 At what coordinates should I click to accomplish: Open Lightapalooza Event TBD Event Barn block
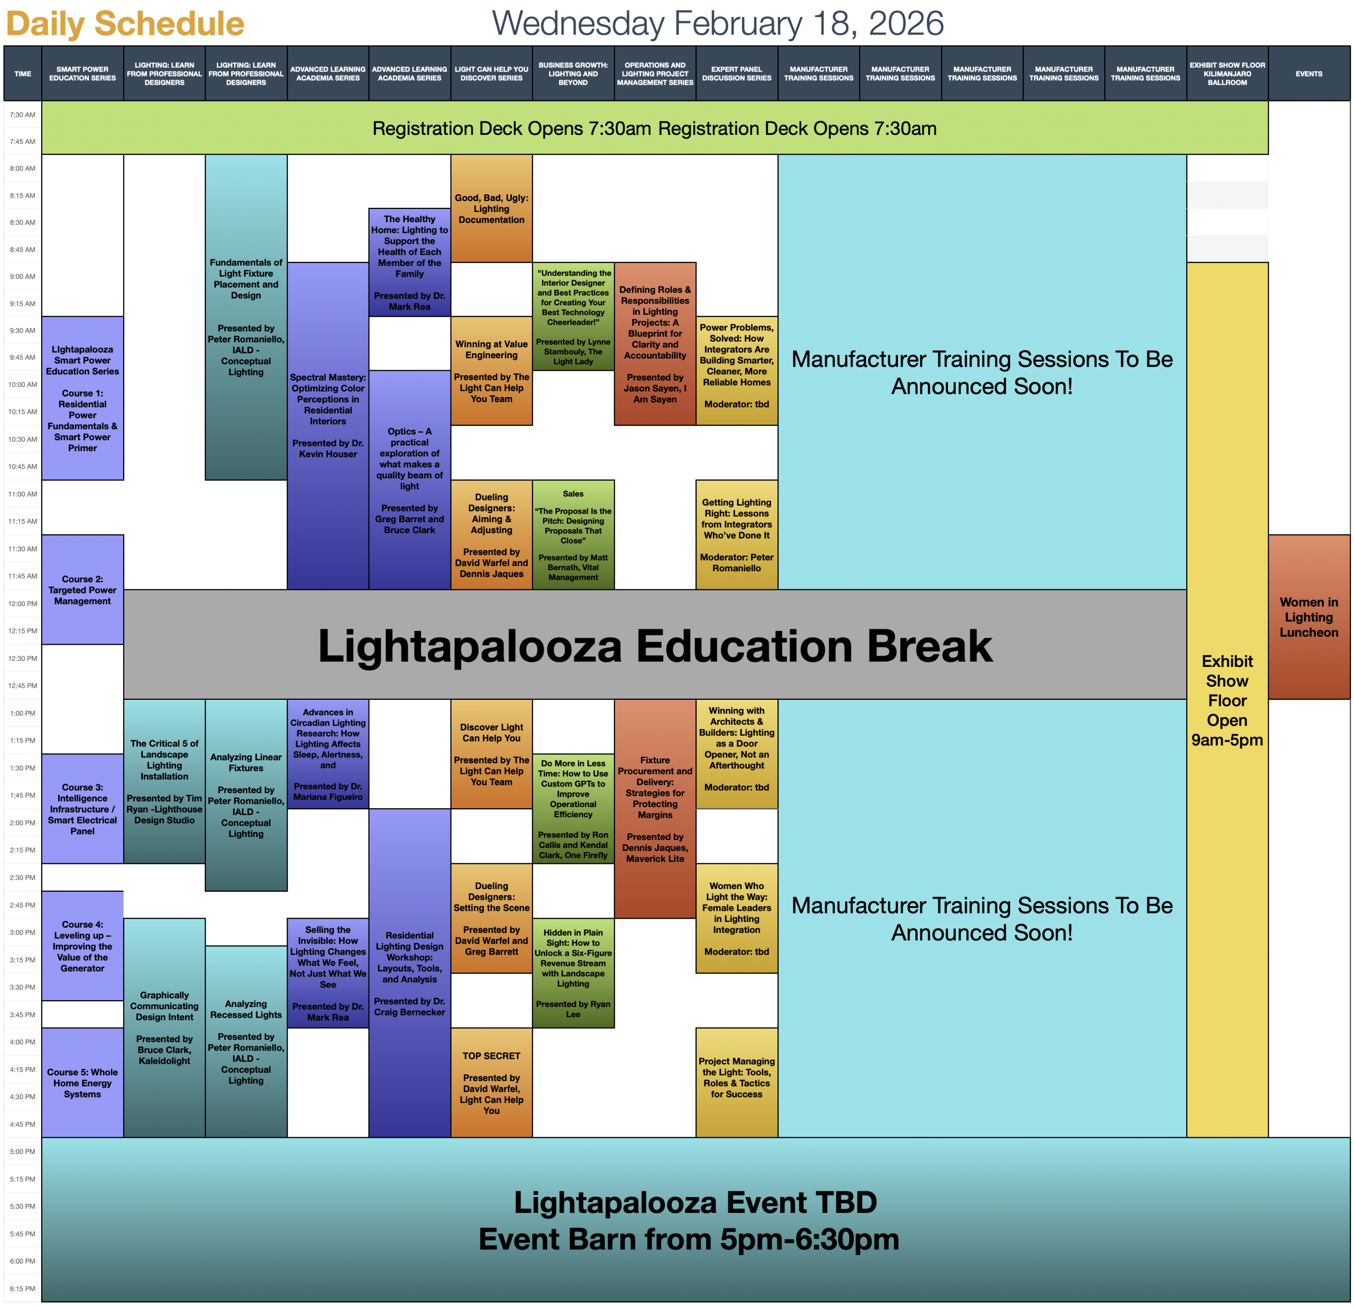click(x=695, y=1221)
